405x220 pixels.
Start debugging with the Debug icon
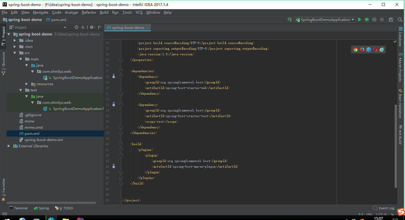click(367, 20)
